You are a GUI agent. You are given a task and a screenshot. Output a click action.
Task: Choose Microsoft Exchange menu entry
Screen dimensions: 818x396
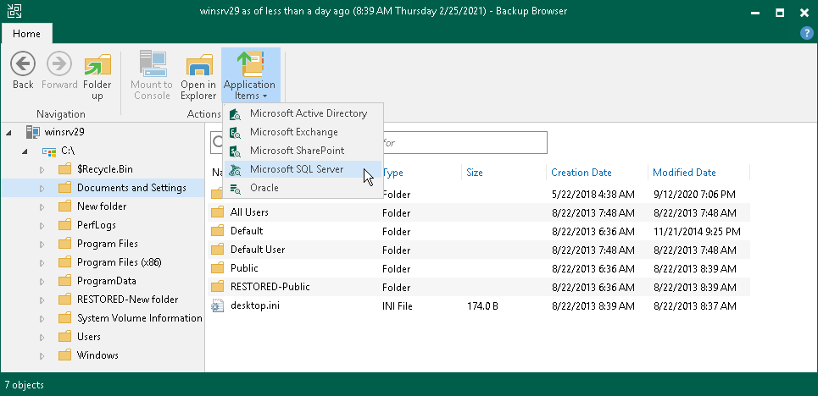pos(293,132)
